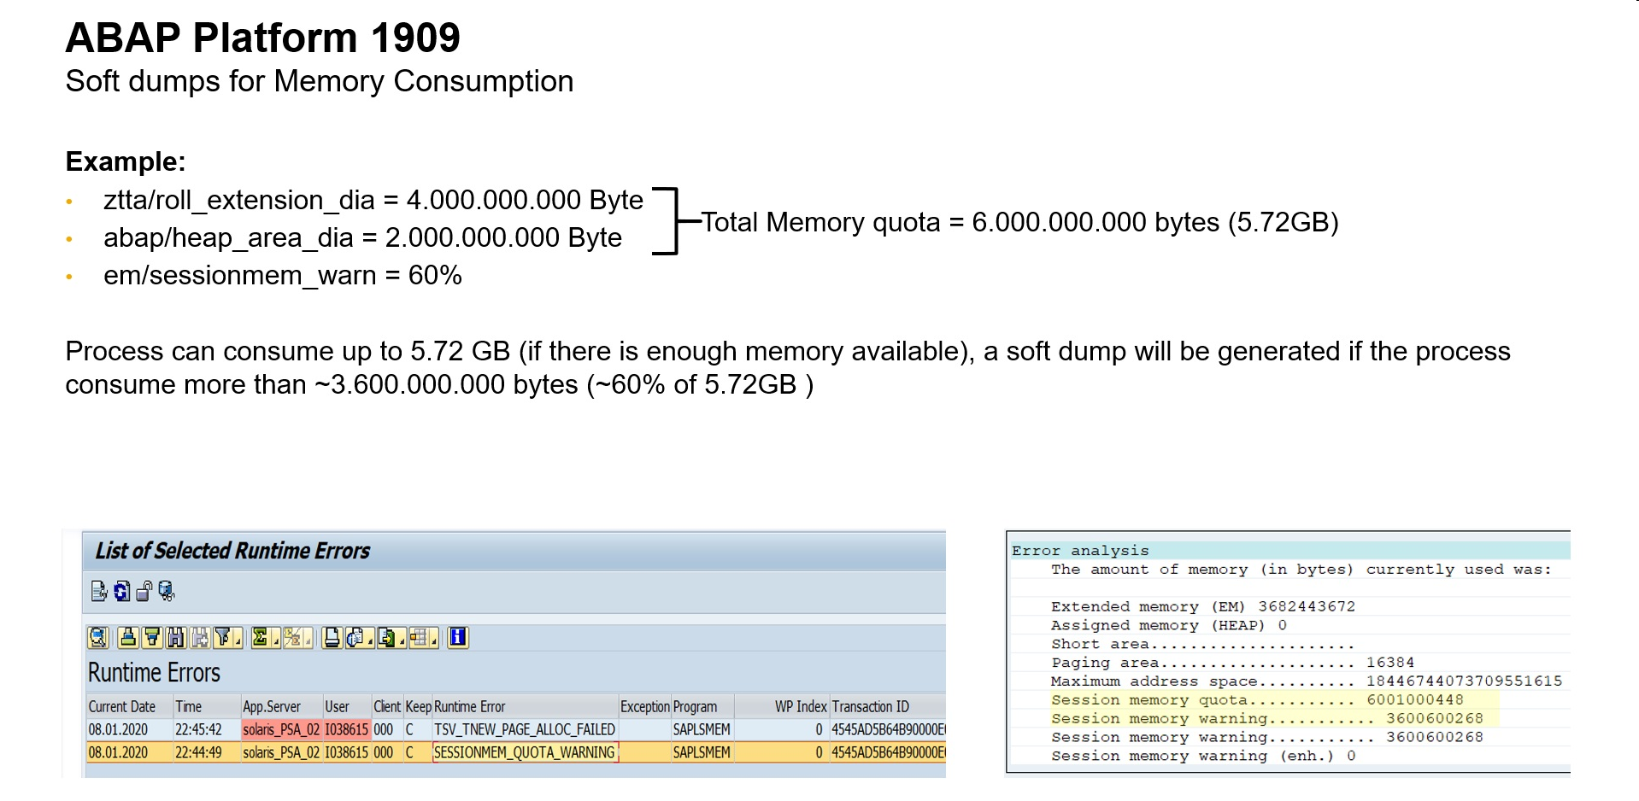Click the Error analysis heading
1639x801 pixels.
[1080, 551]
